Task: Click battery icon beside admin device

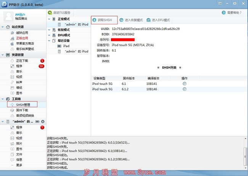Action: click(x=37, y=122)
